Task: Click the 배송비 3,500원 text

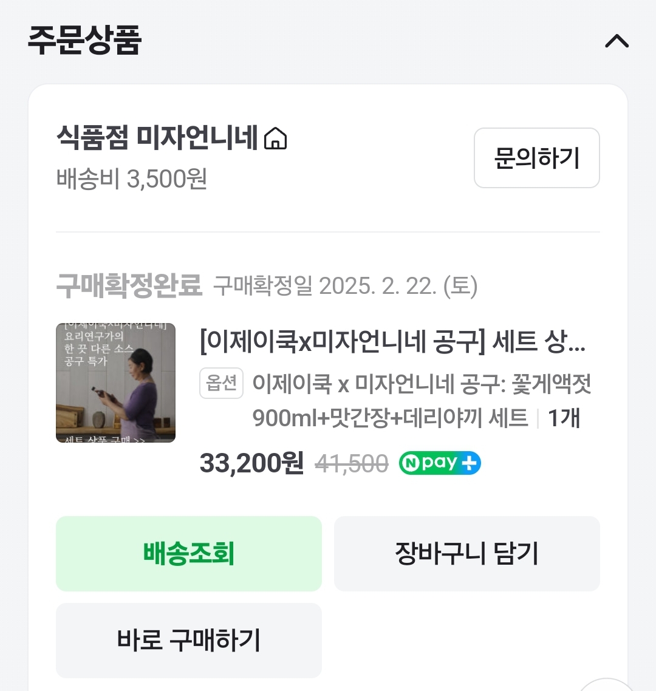Action: [x=132, y=179]
